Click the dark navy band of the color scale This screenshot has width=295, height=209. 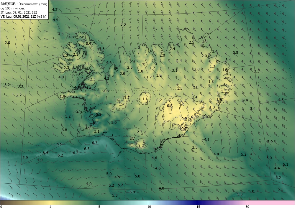click(198, 203)
